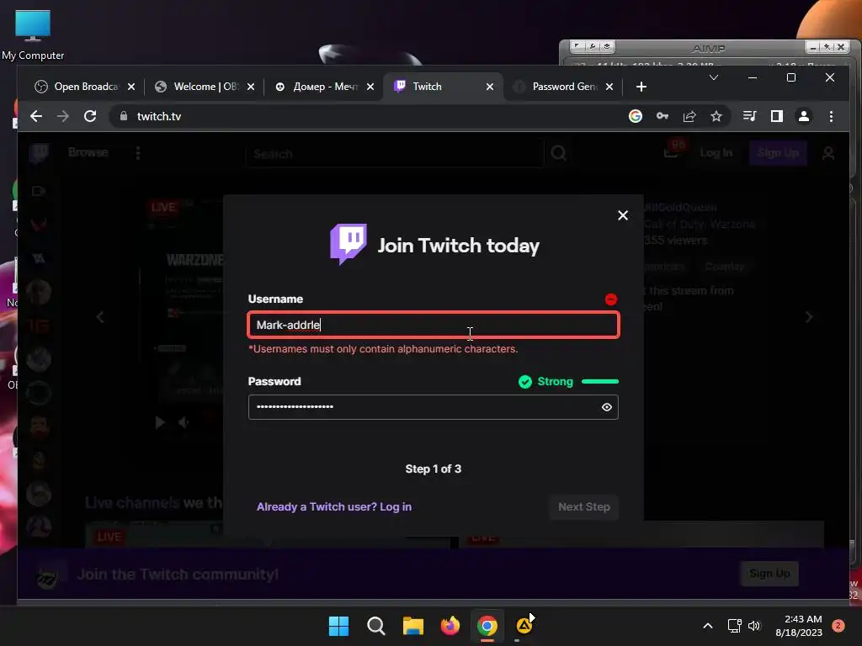Open taskbar Search

pos(376,626)
